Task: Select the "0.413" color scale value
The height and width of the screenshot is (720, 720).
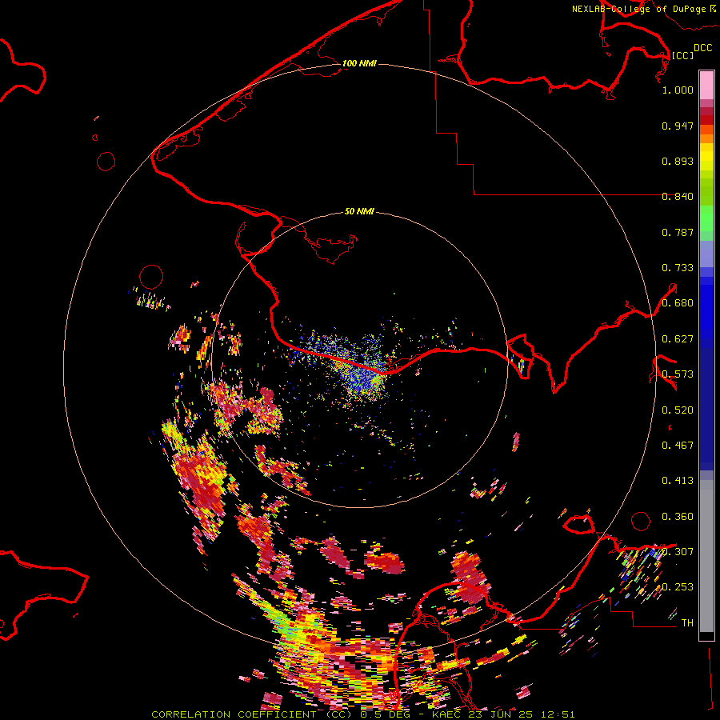Action: tap(678, 481)
